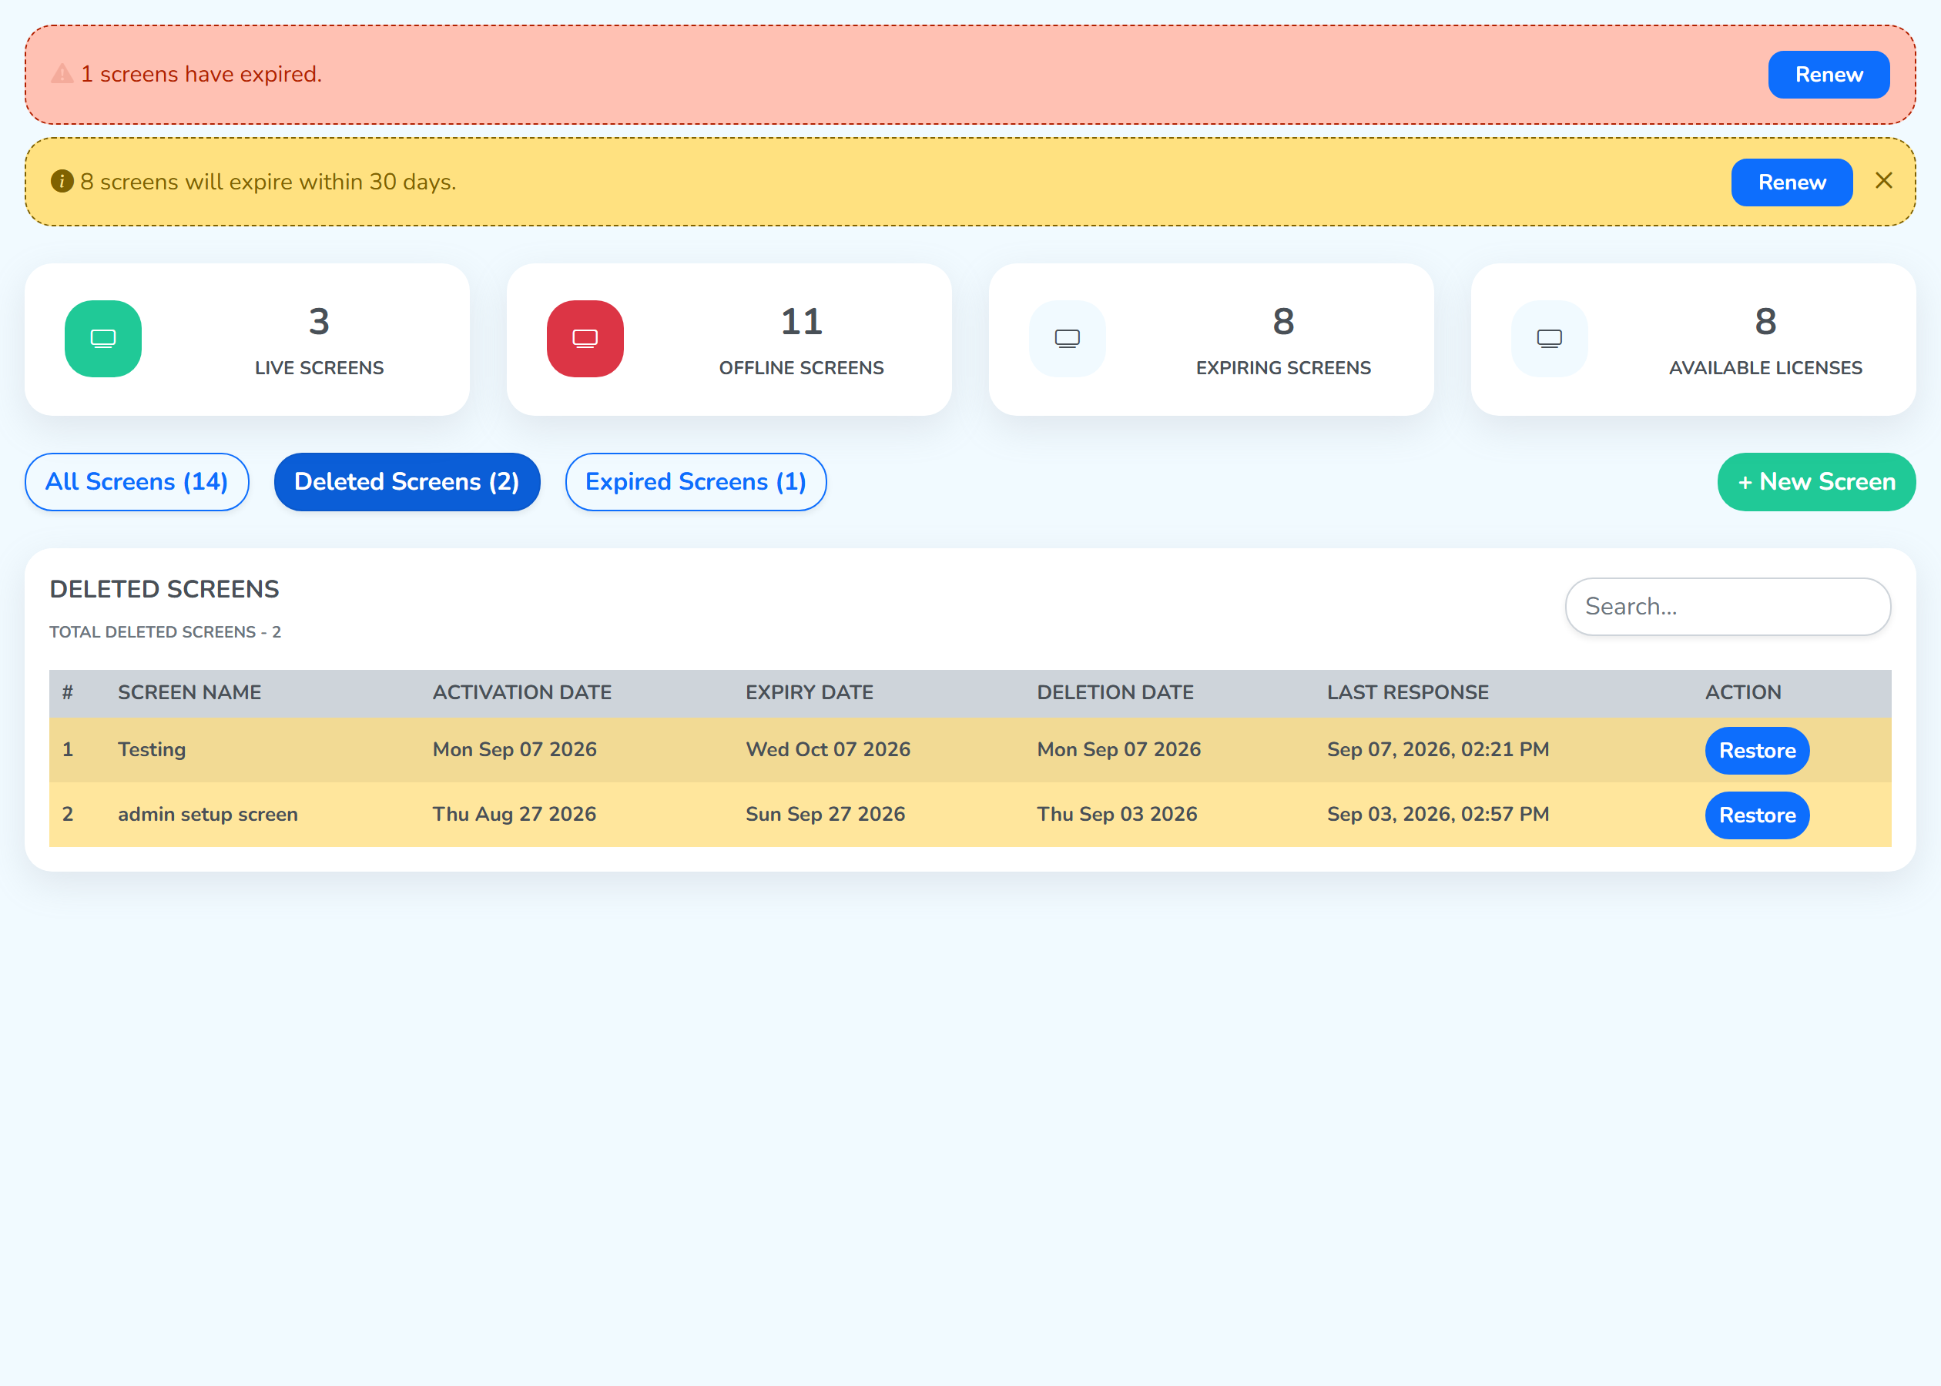Dismiss the 30-day expiry warning banner

pyautogui.click(x=1884, y=181)
